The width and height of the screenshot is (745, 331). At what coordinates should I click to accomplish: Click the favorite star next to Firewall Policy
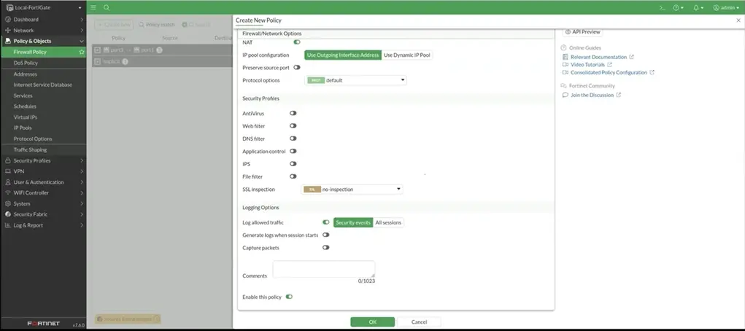pyautogui.click(x=81, y=52)
